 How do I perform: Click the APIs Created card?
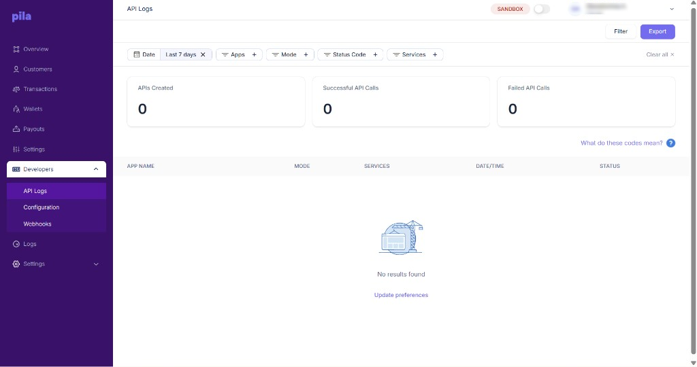[x=216, y=102]
